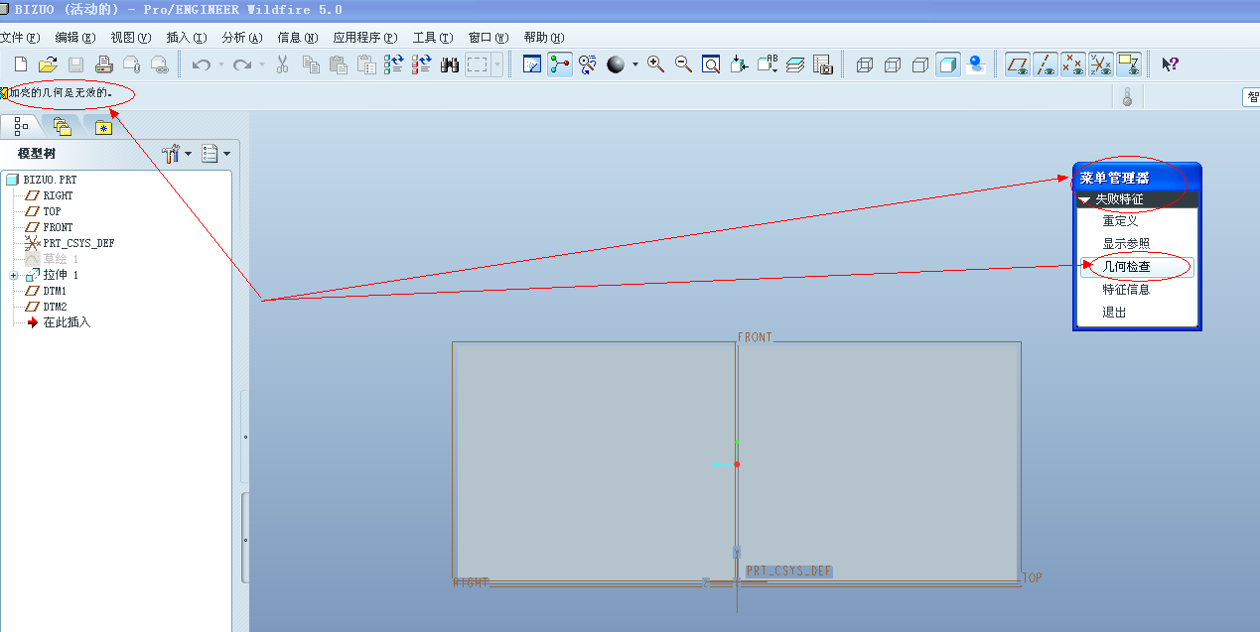Print the model using the printer icon
The width and height of the screenshot is (1260, 632).
click(103, 64)
